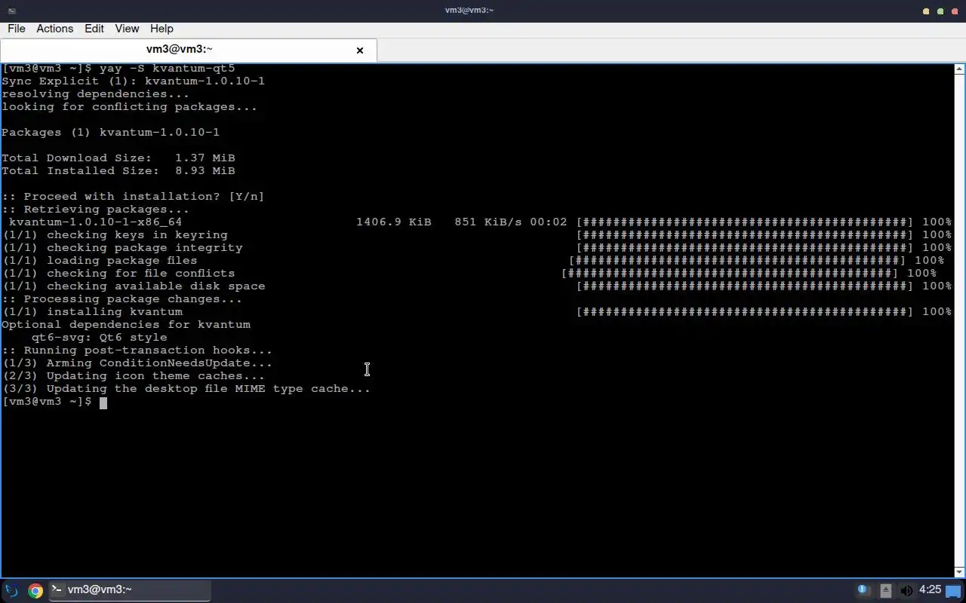Click the 4:25 clock in taskbar
Image resolution: width=966 pixels, height=603 pixels.
[930, 589]
